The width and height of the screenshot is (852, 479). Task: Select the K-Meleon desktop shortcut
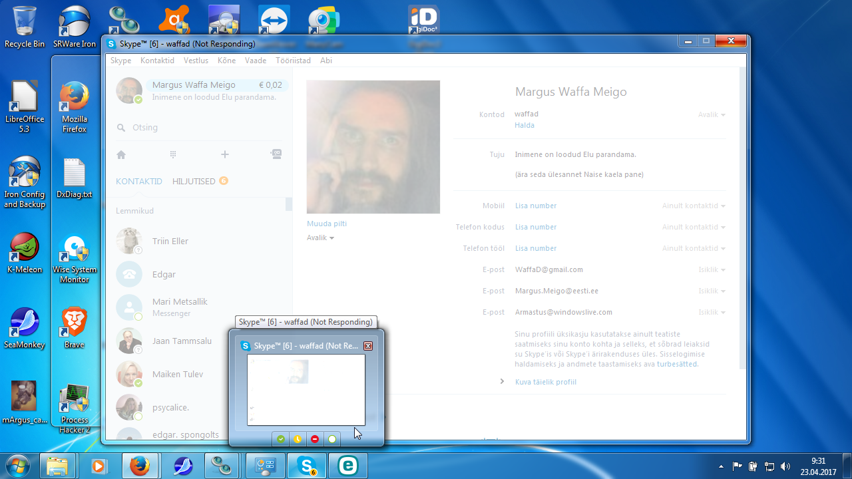[x=25, y=253]
